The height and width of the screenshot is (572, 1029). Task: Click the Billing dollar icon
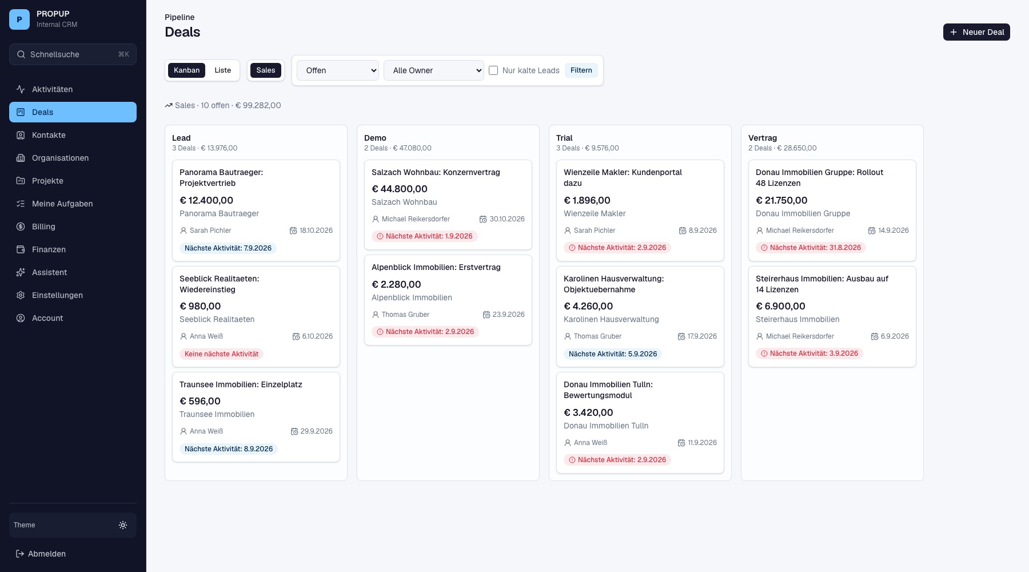pos(21,227)
